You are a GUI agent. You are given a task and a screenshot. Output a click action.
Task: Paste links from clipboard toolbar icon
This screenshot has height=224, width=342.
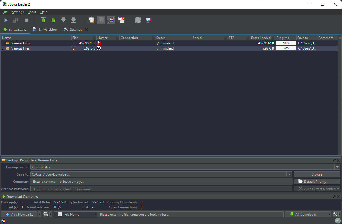point(91,20)
